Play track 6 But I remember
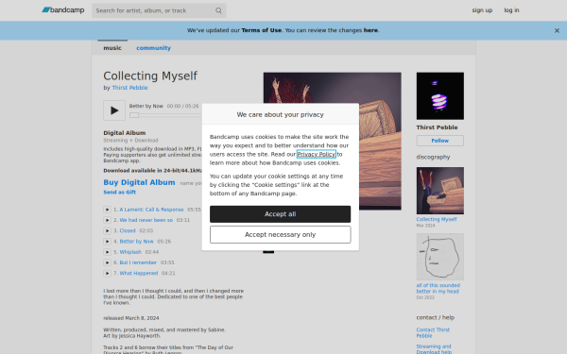This screenshot has width=567, height=354. point(107,262)
